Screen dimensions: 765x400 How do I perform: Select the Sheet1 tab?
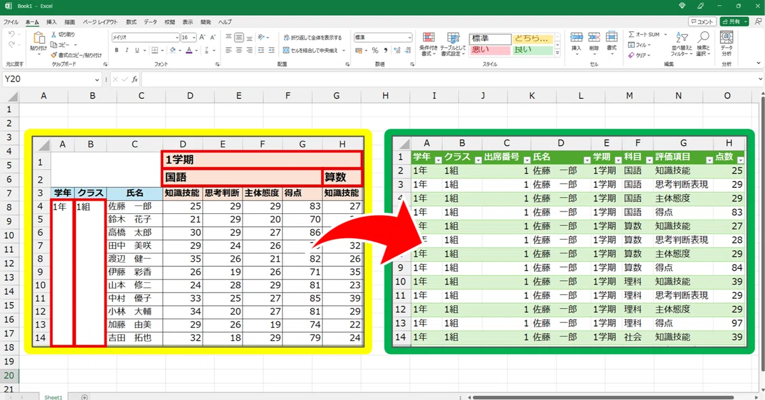pos(54,396)
